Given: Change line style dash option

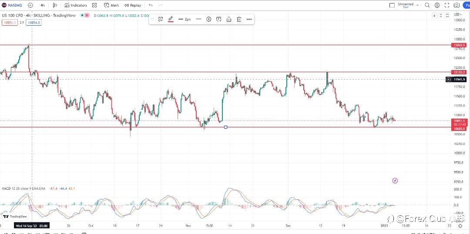Looking at the screenshot, I should point(198,19).
